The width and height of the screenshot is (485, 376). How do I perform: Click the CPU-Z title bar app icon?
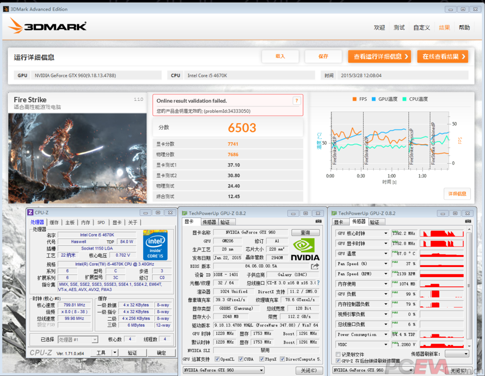(x=30, y=213)
